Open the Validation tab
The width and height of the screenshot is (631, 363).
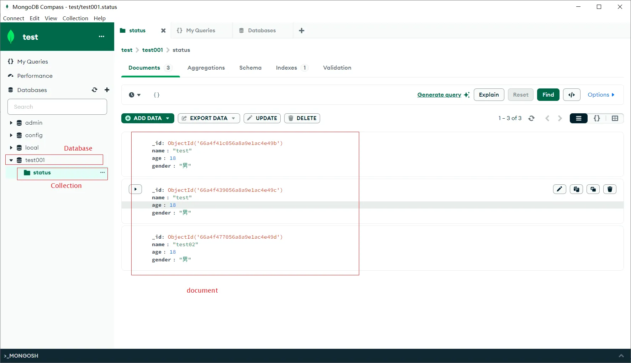pos(337,68)
